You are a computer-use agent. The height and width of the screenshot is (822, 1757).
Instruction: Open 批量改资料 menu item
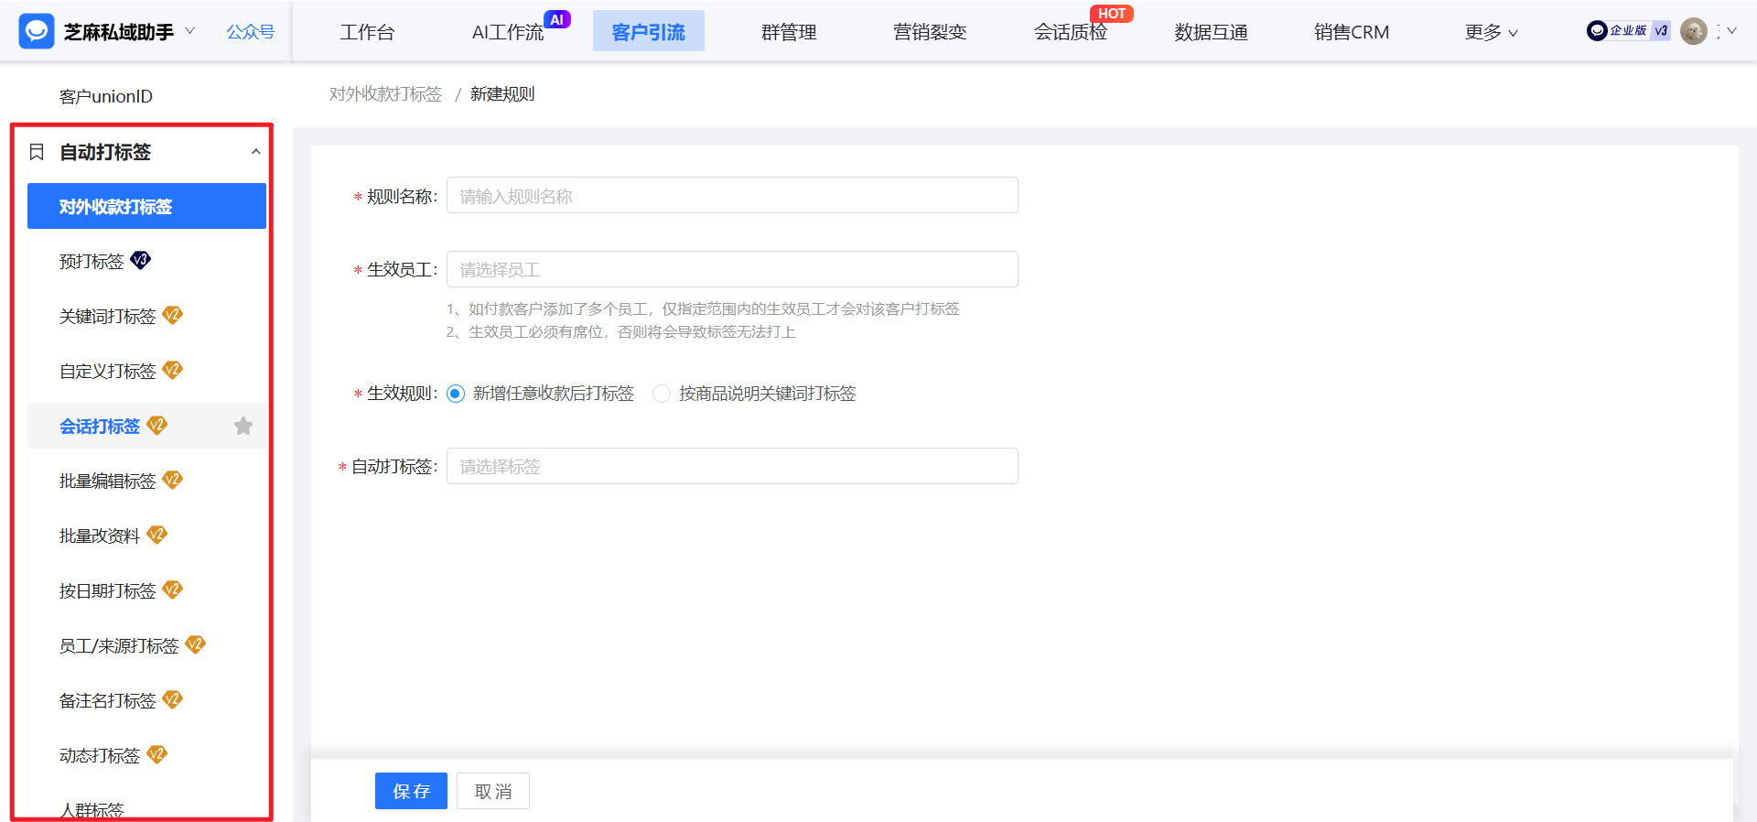tap(100, 536)
